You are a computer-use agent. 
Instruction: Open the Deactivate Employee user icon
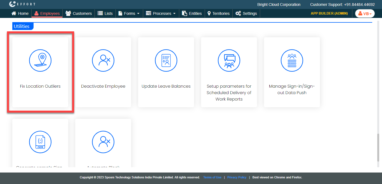click(103, 60)
